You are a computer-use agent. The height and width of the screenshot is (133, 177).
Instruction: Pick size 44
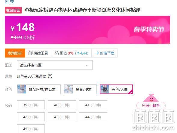point(93,117)
